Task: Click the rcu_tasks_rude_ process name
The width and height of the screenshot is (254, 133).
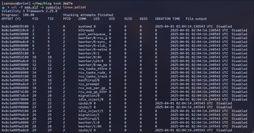Action: (93, 73)
